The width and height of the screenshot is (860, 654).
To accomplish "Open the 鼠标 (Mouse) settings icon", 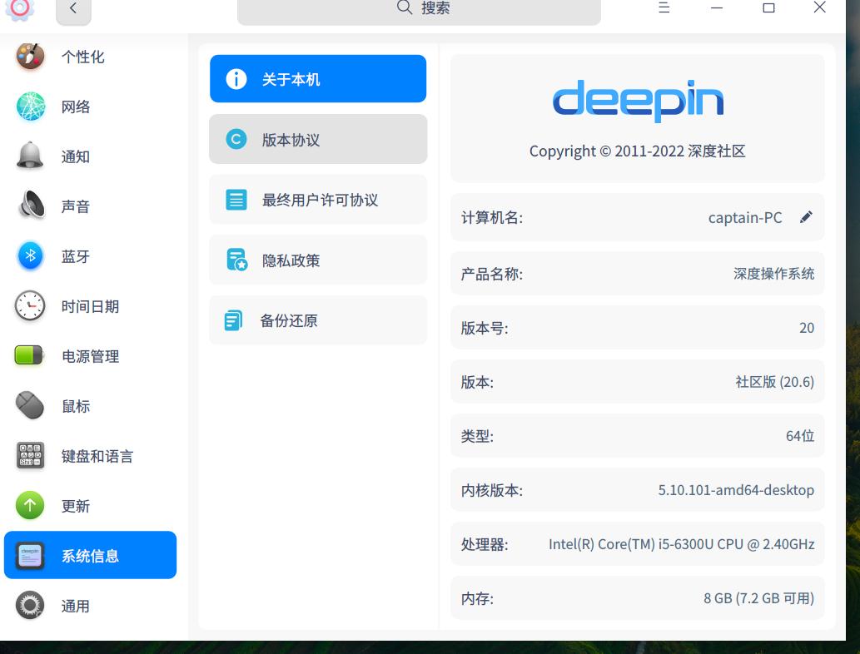I will (x=30, y=406).
